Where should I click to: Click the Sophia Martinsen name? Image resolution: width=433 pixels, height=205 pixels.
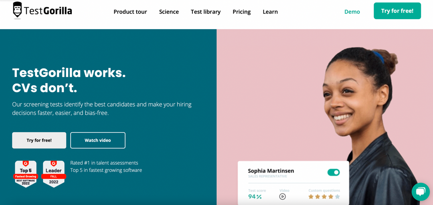coord(271,171)
